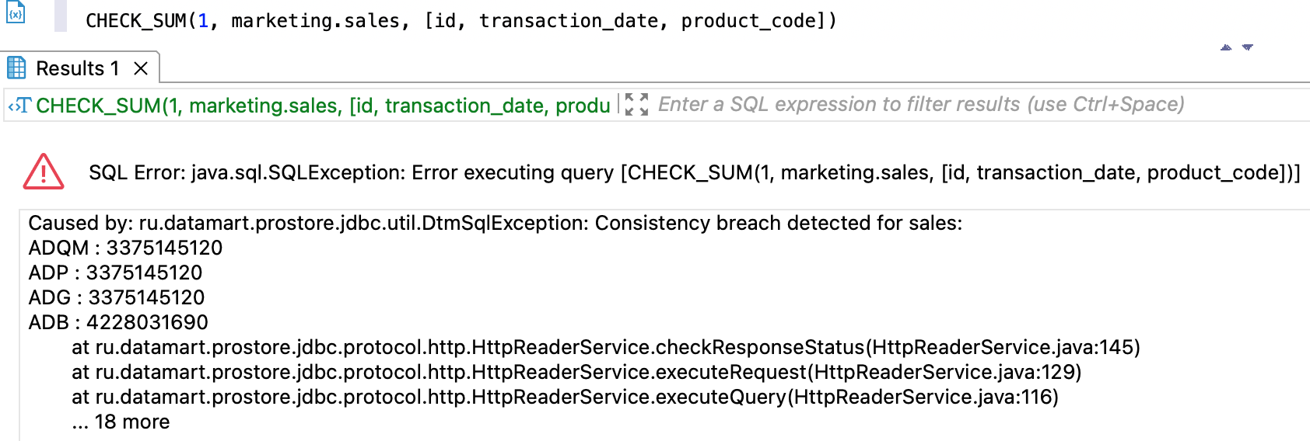Click transaction_date in the SQL editor line
Viewport: 1310px width, 441px height.
[x=568, y=21]
